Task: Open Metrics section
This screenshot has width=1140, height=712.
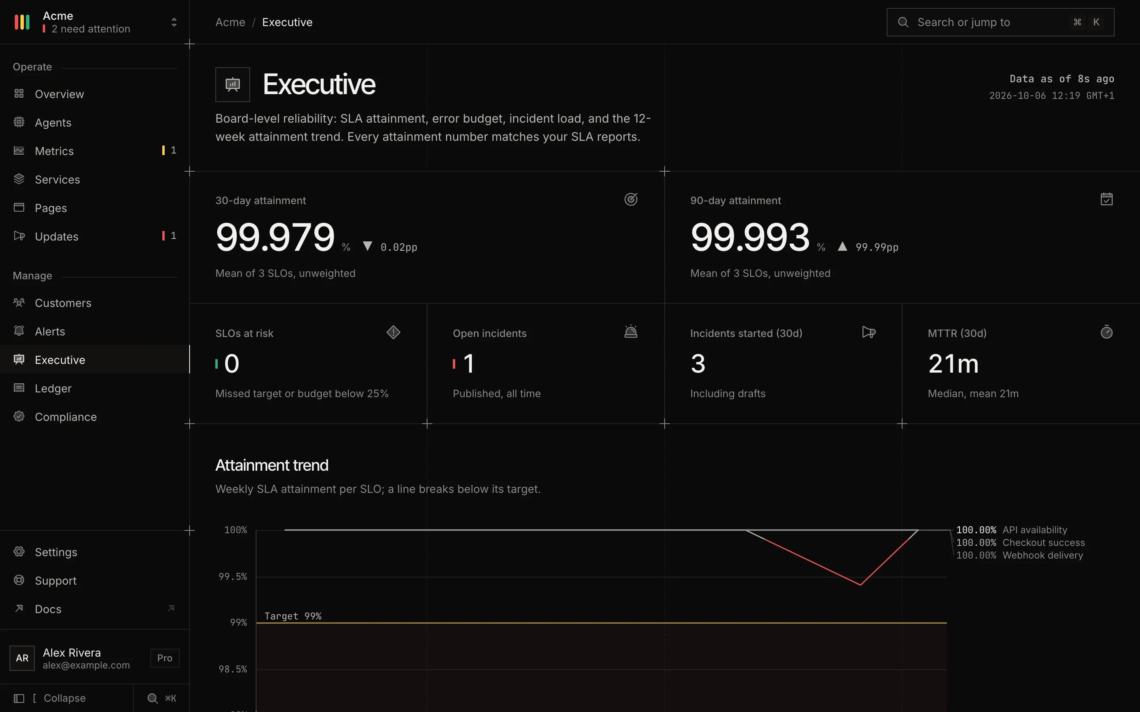Action: (x=95, y=151)
